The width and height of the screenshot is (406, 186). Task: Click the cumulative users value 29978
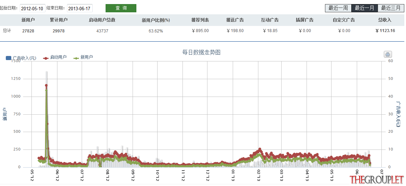(59, 31)
